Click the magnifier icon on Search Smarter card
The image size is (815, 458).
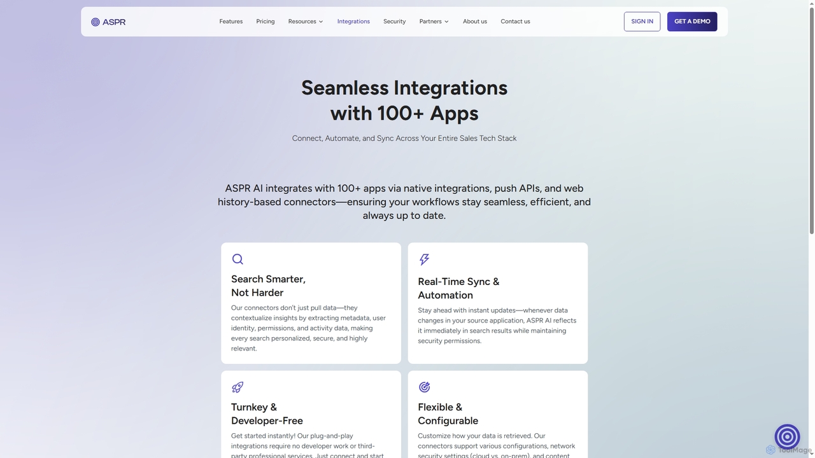(237, 259)
